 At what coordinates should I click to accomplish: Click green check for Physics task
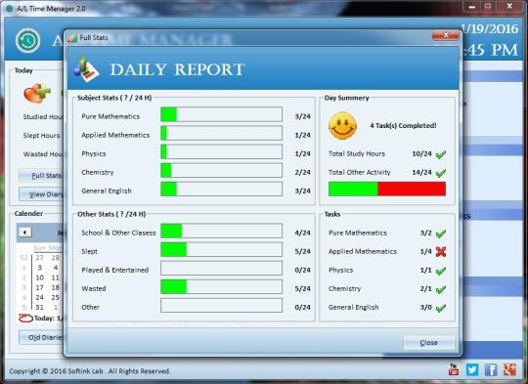441,271
